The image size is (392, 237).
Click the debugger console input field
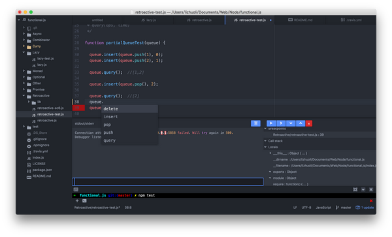pos(168,182)
